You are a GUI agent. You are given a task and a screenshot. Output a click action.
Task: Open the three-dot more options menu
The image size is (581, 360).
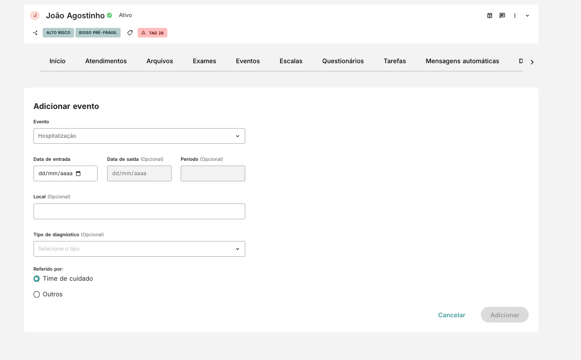click(x=515, y=16)
